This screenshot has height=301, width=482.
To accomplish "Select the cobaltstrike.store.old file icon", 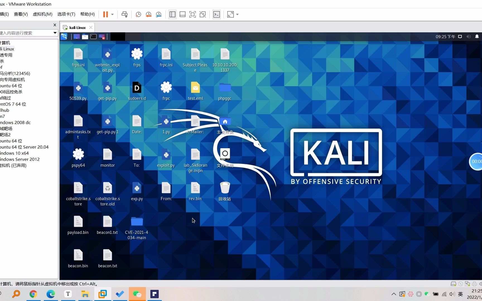I will coord(108,194).
